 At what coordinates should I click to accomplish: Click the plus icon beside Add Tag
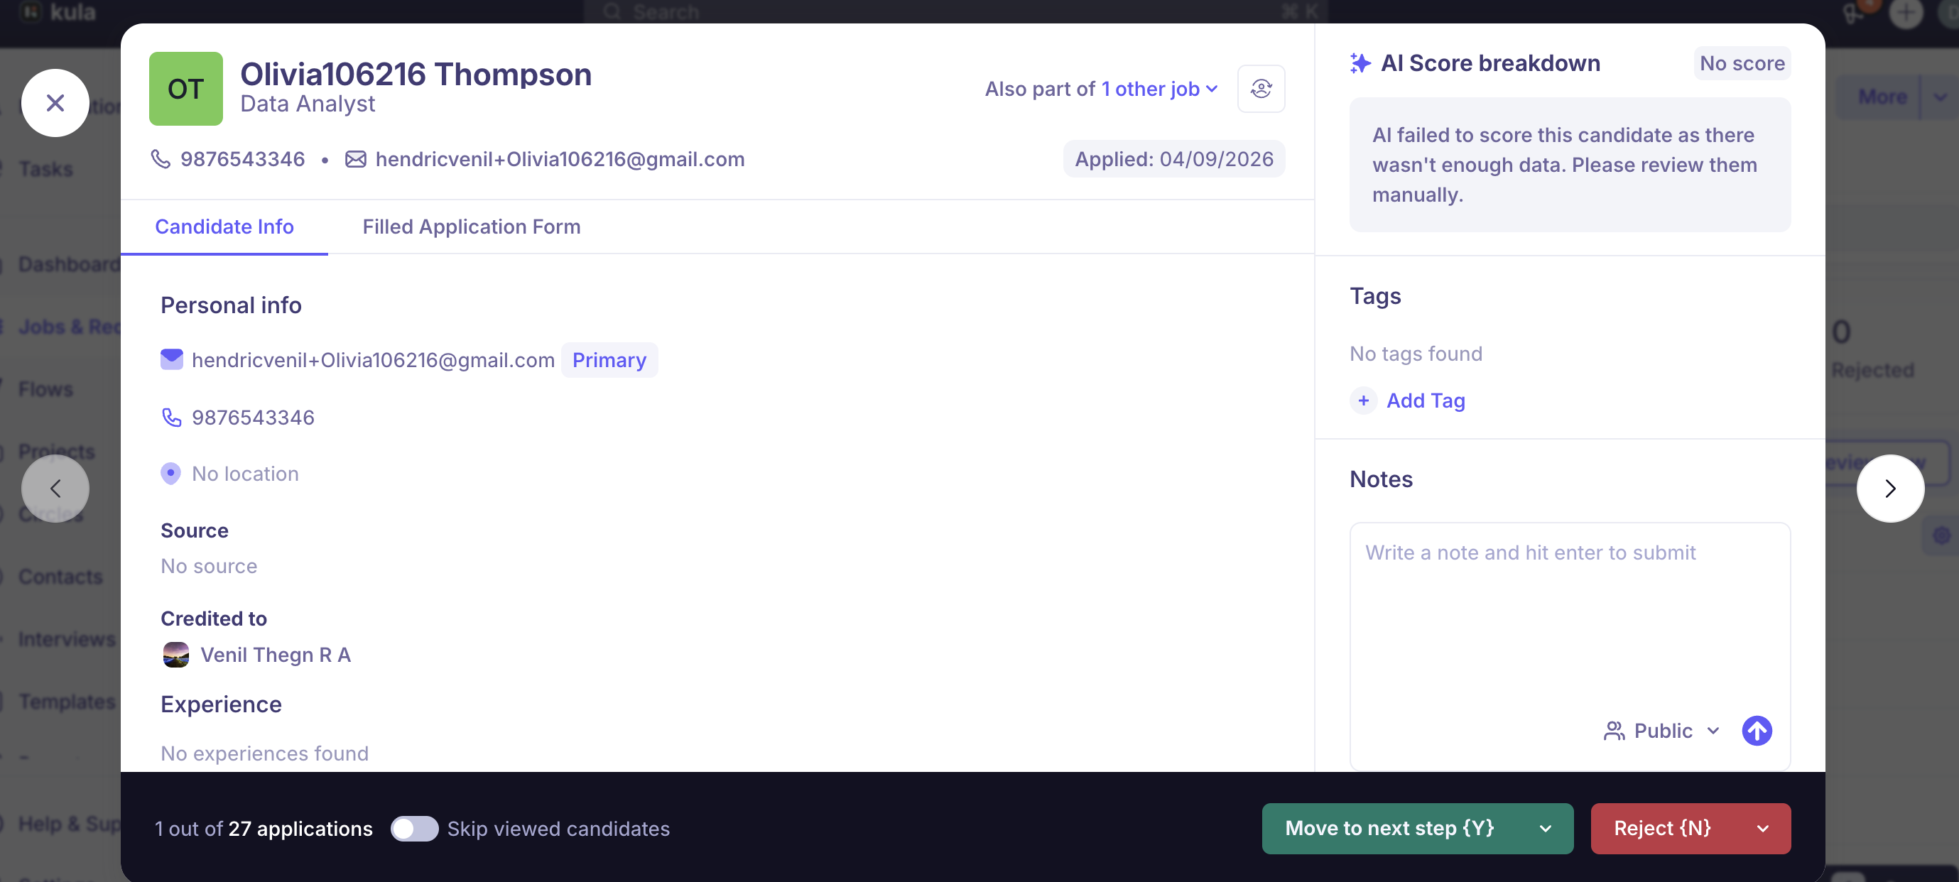1364,400
